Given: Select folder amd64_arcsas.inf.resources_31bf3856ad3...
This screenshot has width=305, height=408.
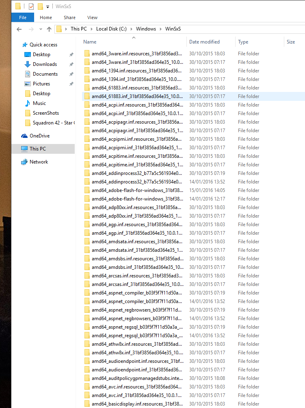Looking at the screenshot, I should 137,276.
